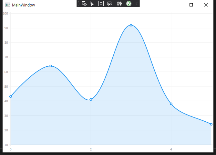Click the Y-axis label 60

click(6, 72)
